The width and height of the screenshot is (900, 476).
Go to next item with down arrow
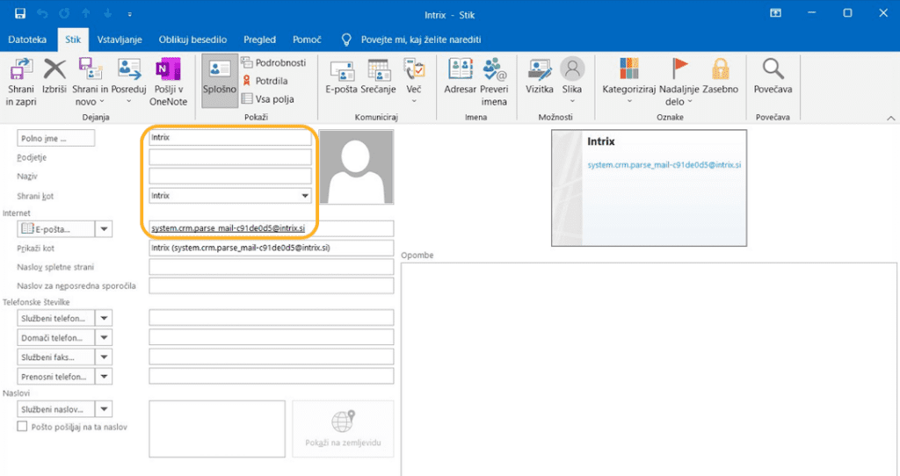tap(108, 13)
